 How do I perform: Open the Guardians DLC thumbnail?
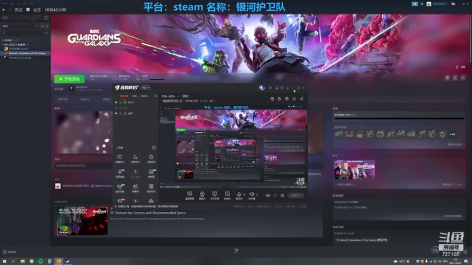[355, 170]
